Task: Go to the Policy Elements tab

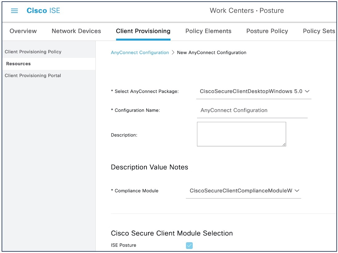Action: (208, 31)
